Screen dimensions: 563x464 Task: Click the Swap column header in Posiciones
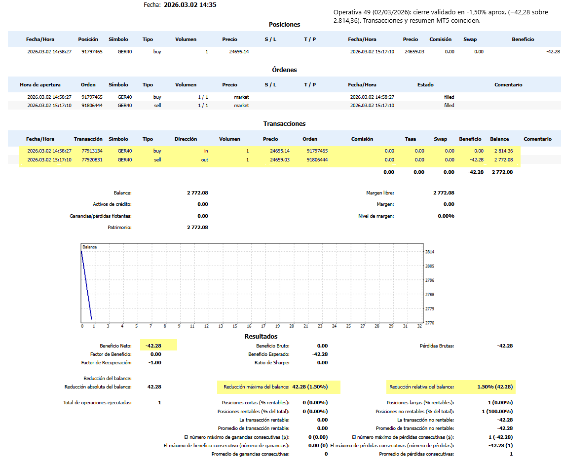point(470,39)
